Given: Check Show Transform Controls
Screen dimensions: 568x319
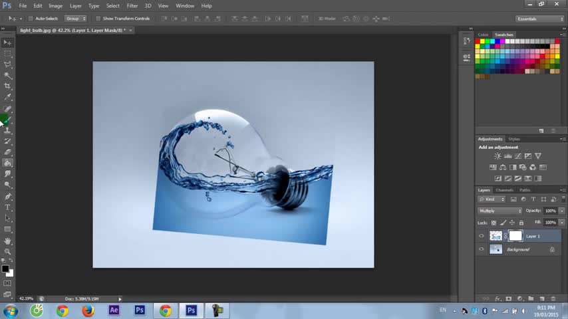Looking at the screenshot, I should 98,19.
